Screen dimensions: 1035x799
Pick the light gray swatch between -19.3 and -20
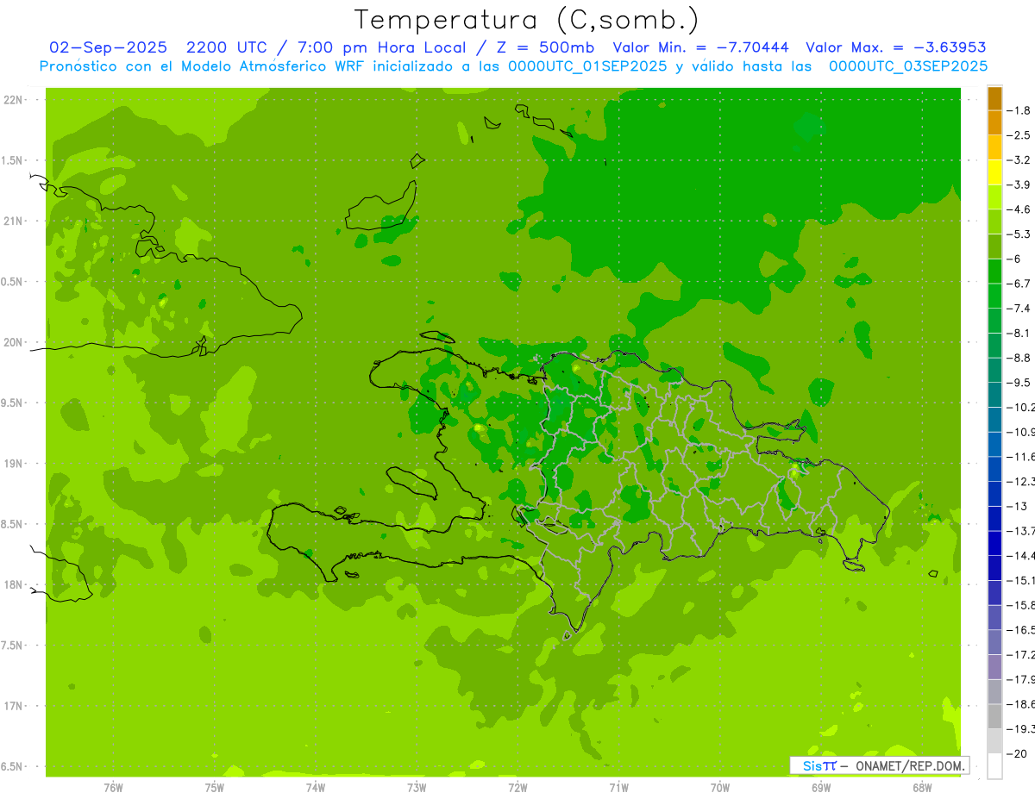[994, 741]
